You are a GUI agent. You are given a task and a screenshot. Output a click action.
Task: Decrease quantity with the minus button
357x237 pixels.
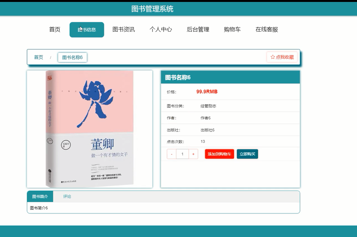(172, 154)
